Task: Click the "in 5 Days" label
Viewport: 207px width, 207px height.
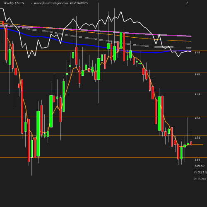Action: coord(200,179)
